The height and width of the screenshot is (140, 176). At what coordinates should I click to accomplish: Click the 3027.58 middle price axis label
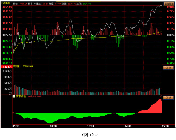click(6, 35)
